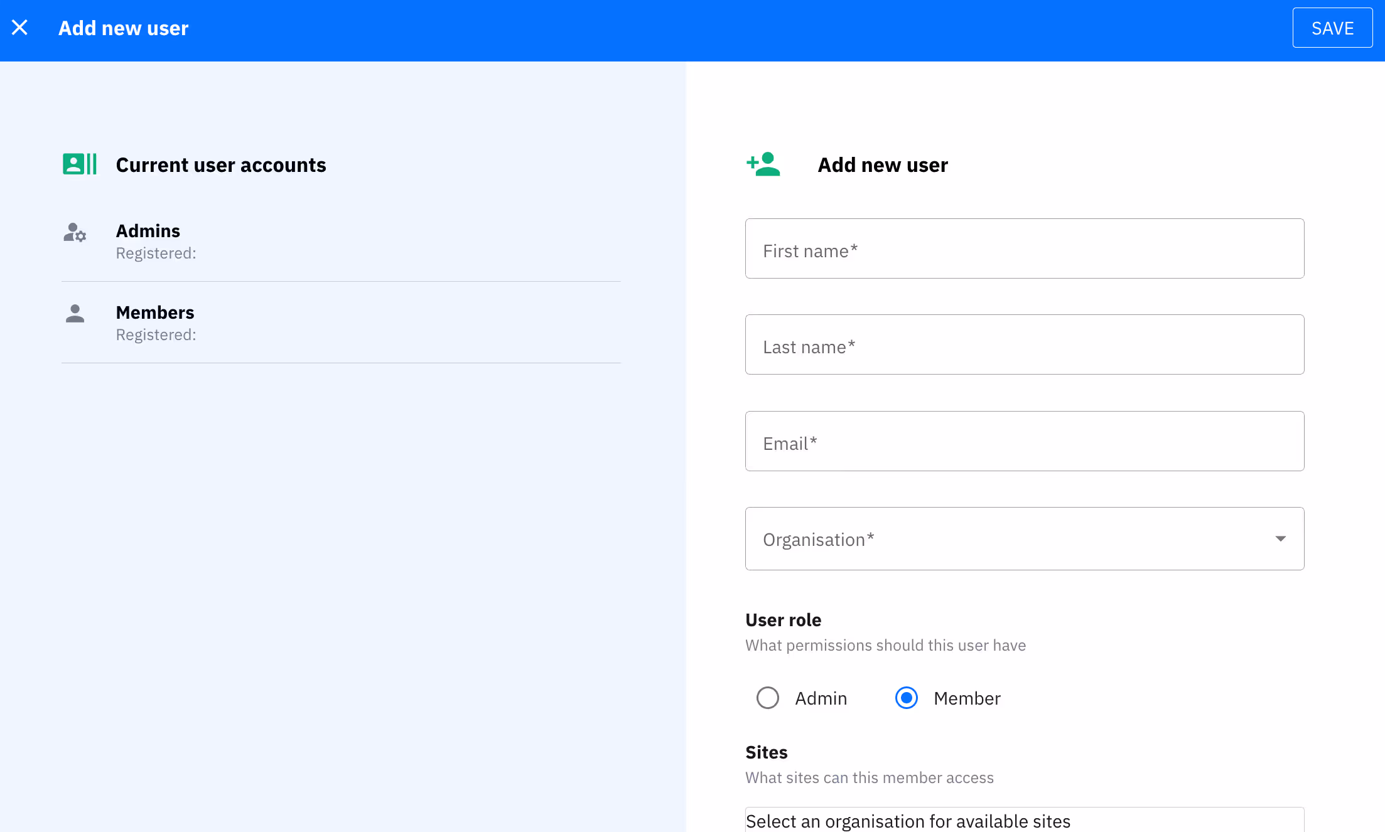This screenshot has height=832, width=1385.
Task: Click the green add-user icon next to Add new user
Action: [x=763, y=164]
